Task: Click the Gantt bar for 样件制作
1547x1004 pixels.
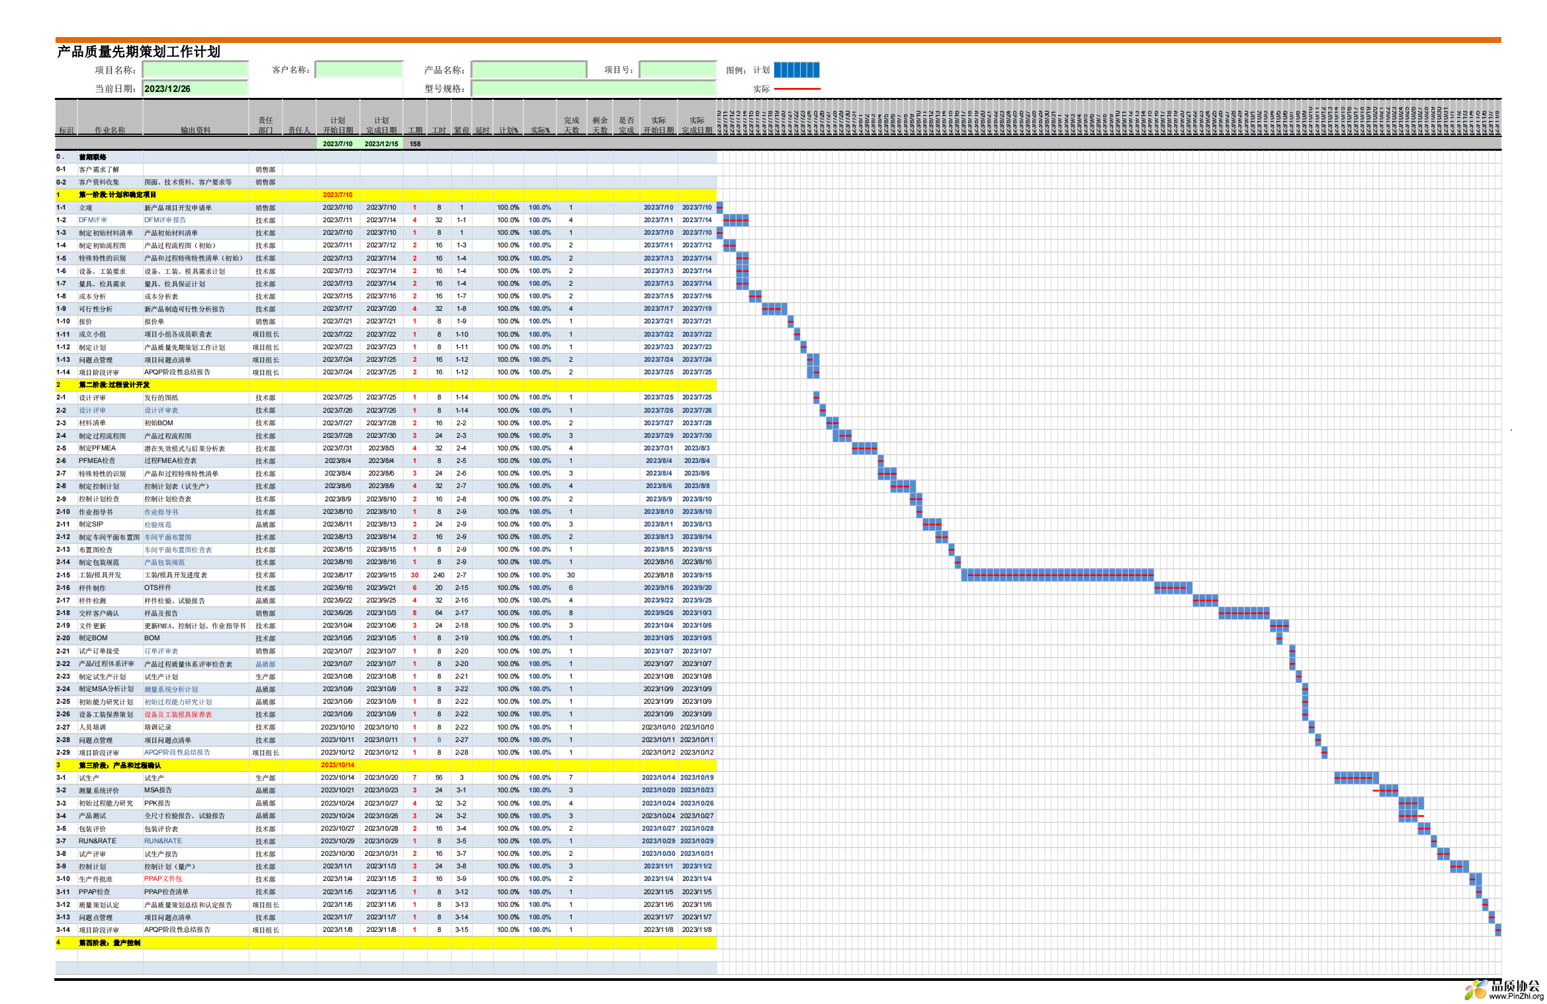Action: (1173, 588)
